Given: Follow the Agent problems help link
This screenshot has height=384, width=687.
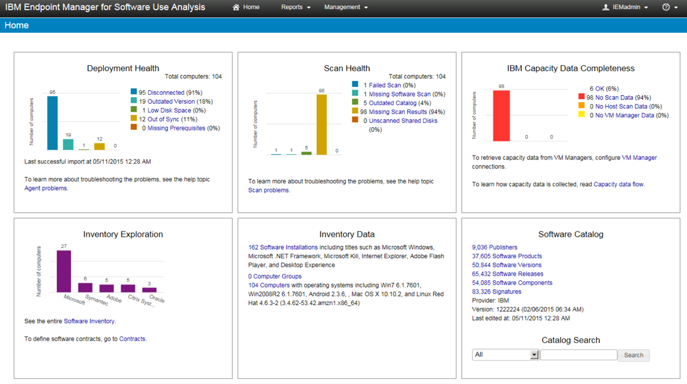Looking at the screenshot, I should (x=46, y=189).
